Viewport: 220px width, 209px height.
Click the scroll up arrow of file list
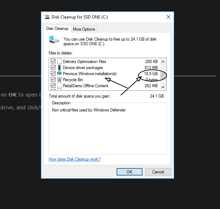click(163, 62)
